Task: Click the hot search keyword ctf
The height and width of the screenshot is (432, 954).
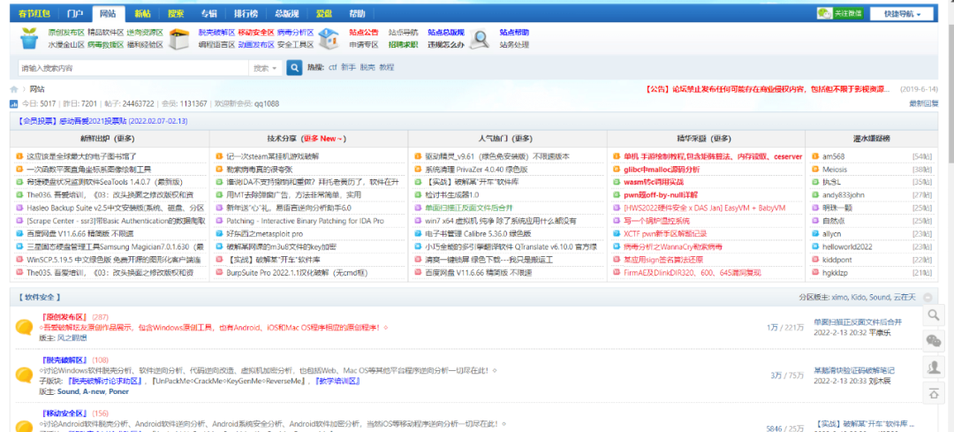Action: [x=332, y=67]
